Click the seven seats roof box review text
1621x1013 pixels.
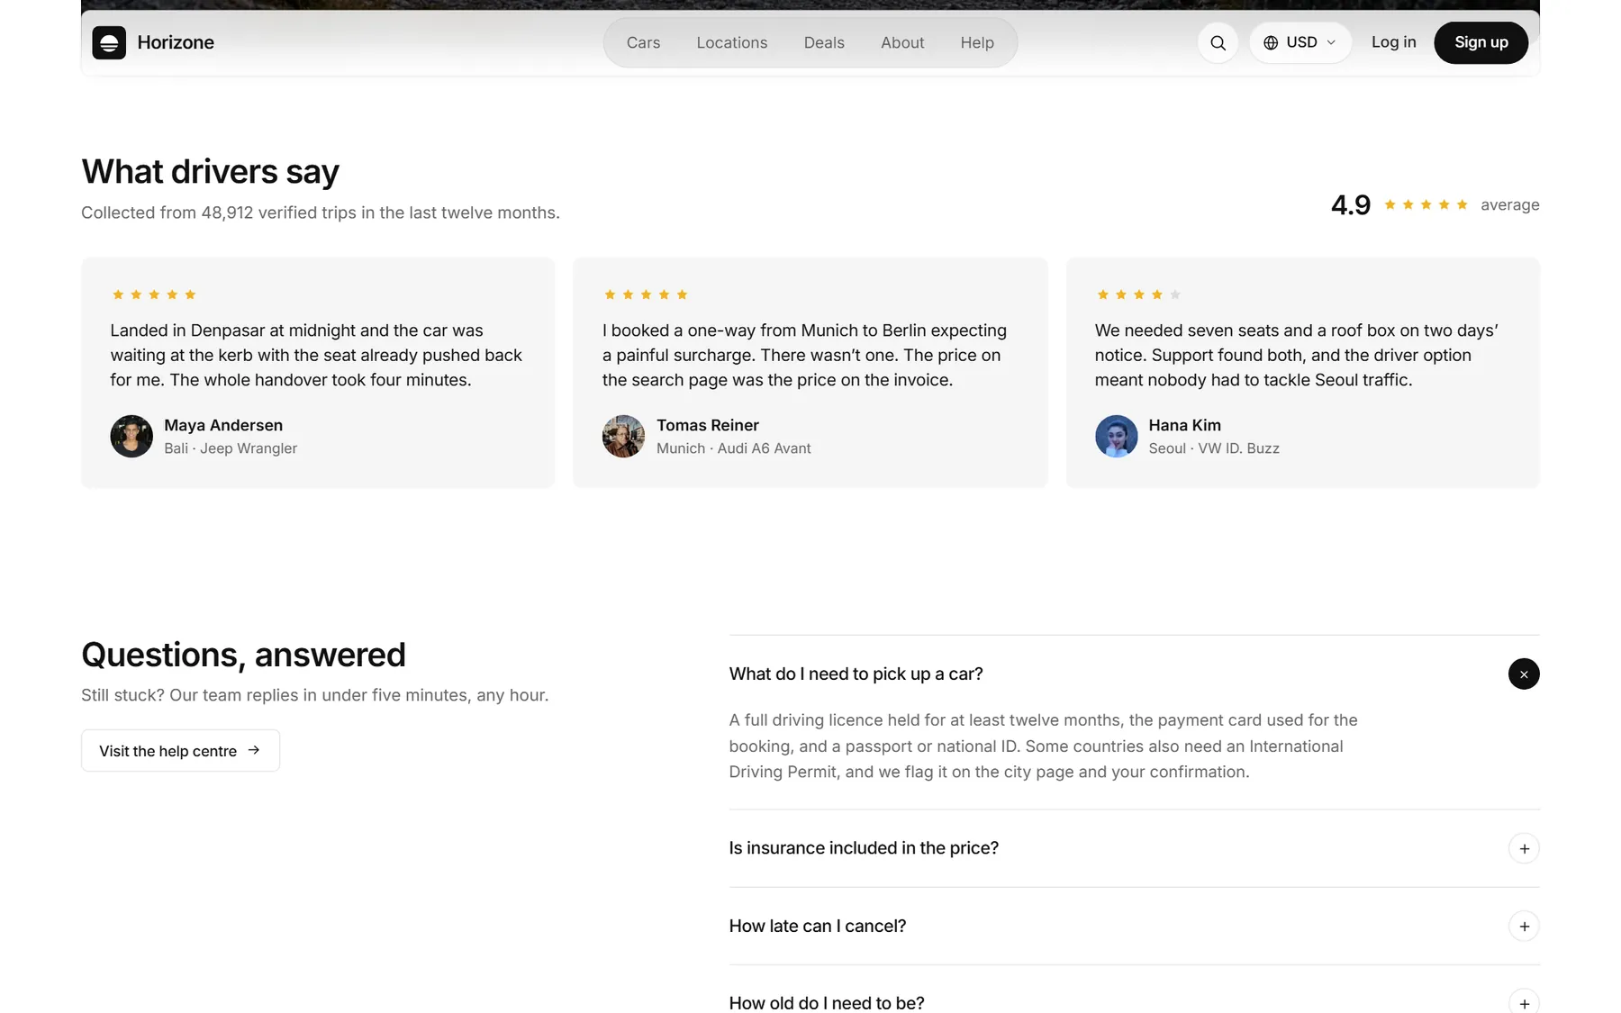point(1296,355)
